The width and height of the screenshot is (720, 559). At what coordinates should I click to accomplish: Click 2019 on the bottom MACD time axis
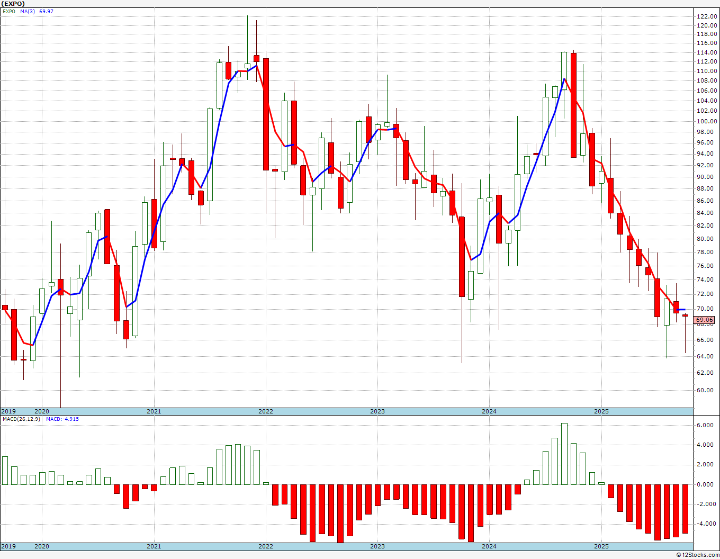pos(8,546)
